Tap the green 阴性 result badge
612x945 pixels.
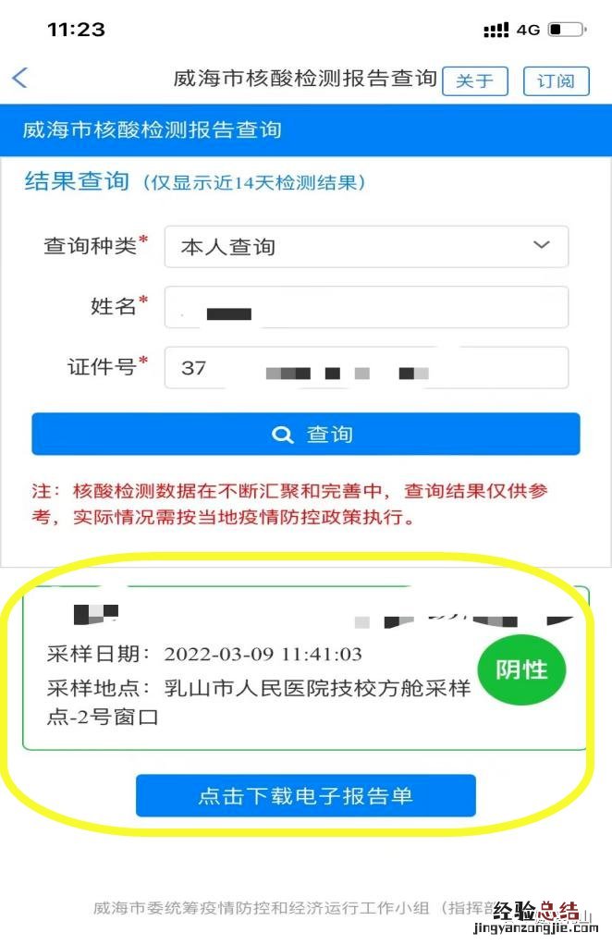(521, 669)
